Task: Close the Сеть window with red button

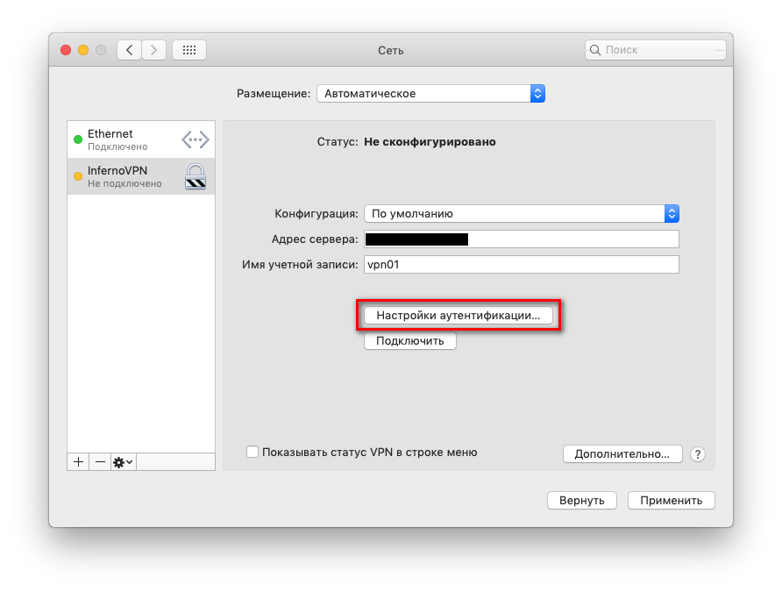Action: point(66,50)
